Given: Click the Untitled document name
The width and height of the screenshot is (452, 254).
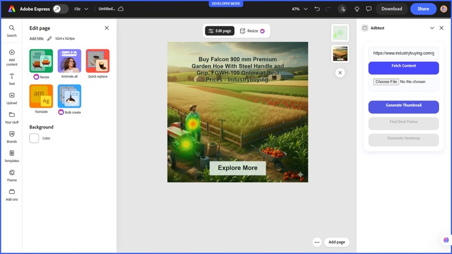Looking at the screenshot, I should coord(107,8).
